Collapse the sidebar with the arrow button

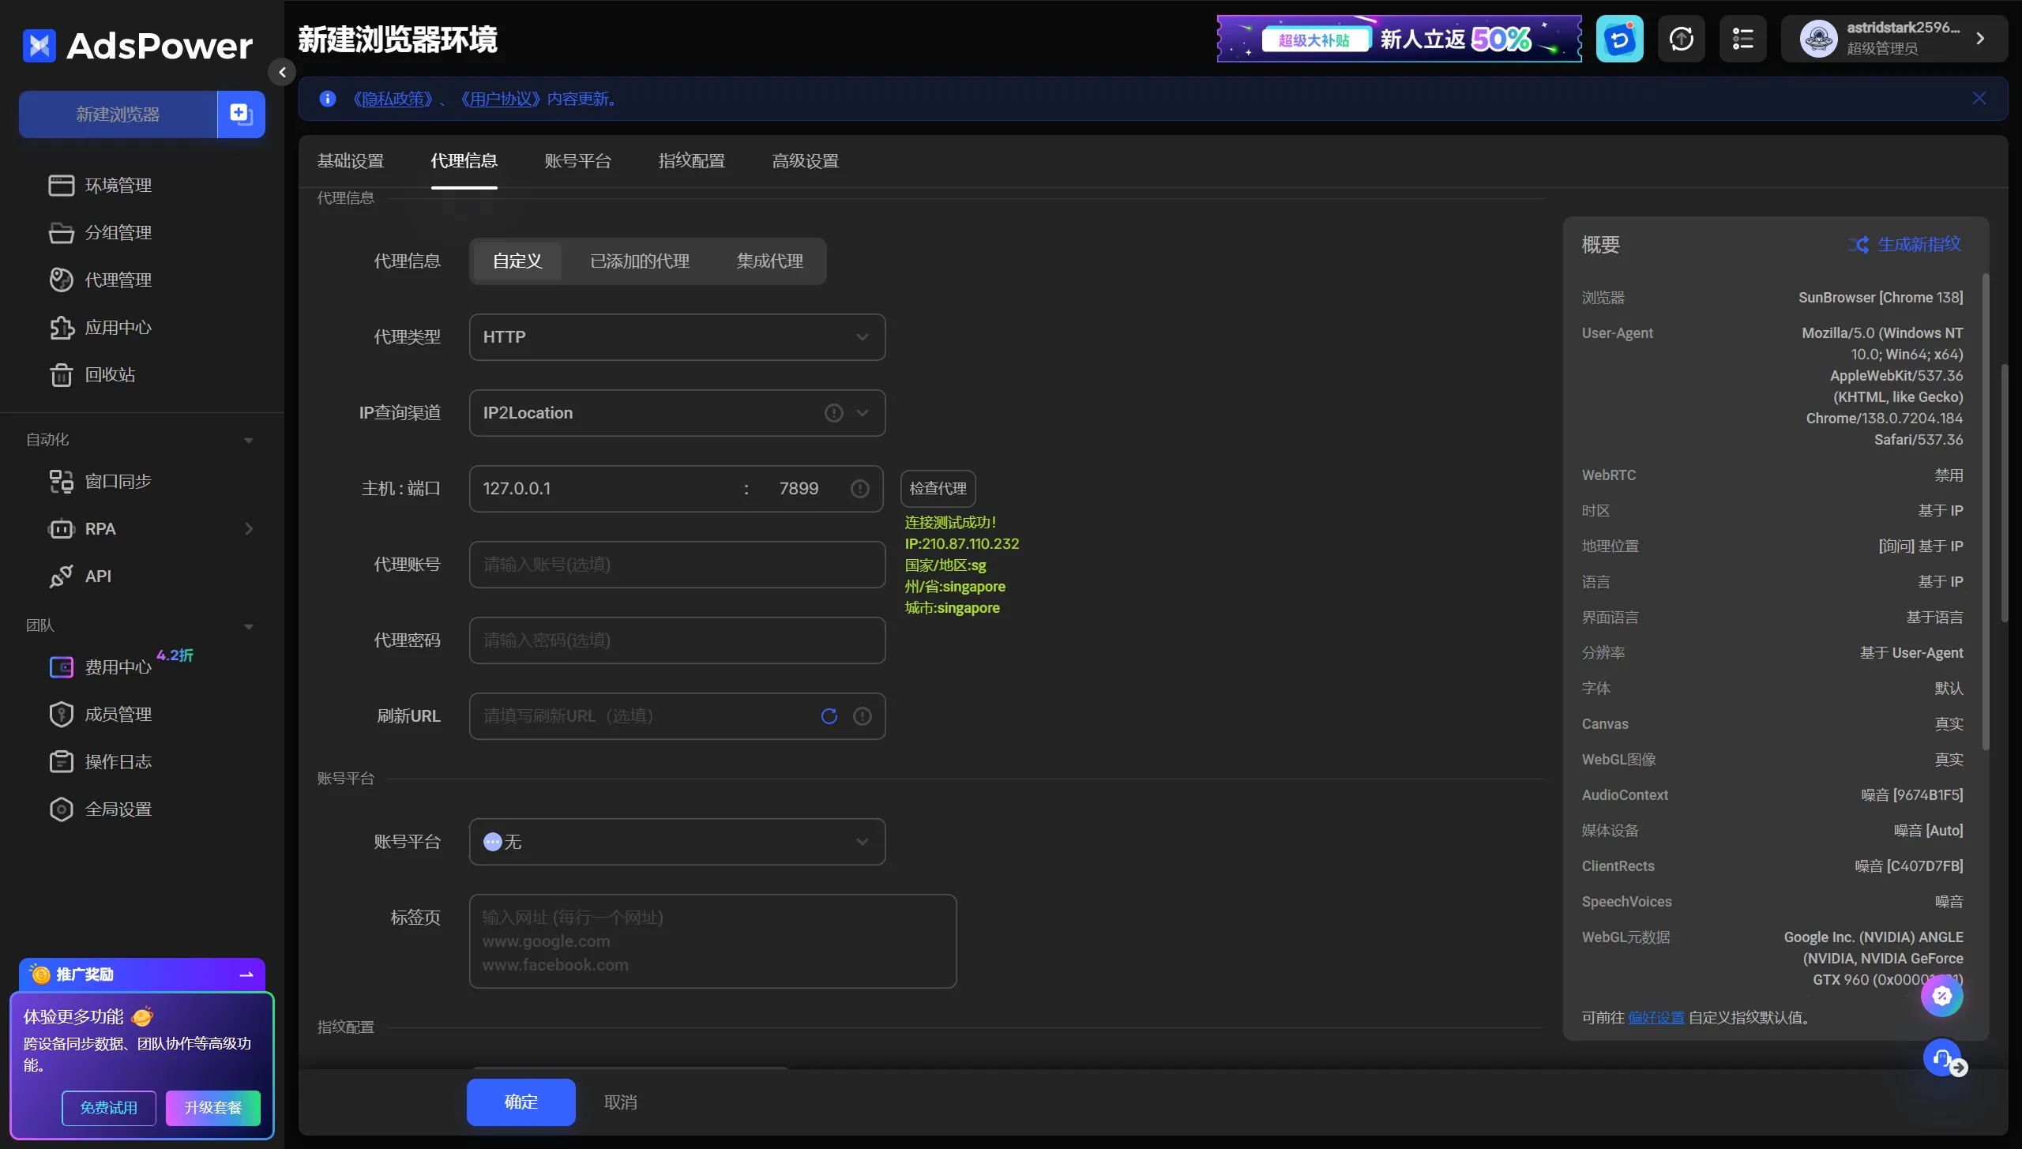(282, 72)
